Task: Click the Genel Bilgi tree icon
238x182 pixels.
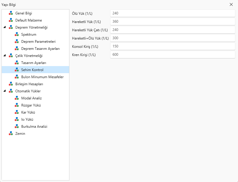Action: pyautogui.click(x=11, y=13)
